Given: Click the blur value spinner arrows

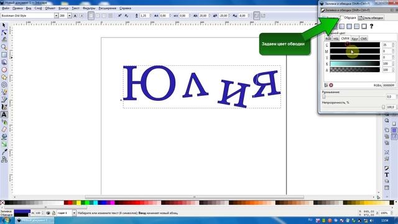Looking at the screenshot, I should click(397, 97).
